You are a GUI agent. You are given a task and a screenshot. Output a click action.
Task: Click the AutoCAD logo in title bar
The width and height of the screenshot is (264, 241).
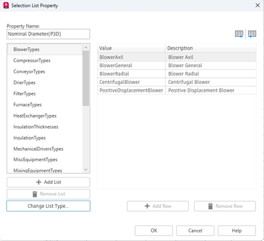point(6,5)
